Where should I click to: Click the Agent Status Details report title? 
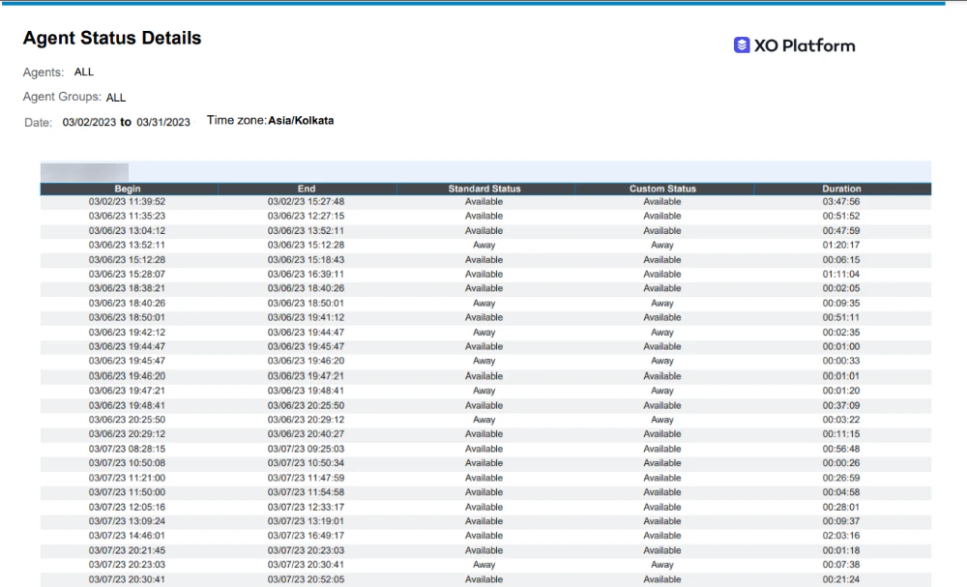click(111, 38)
